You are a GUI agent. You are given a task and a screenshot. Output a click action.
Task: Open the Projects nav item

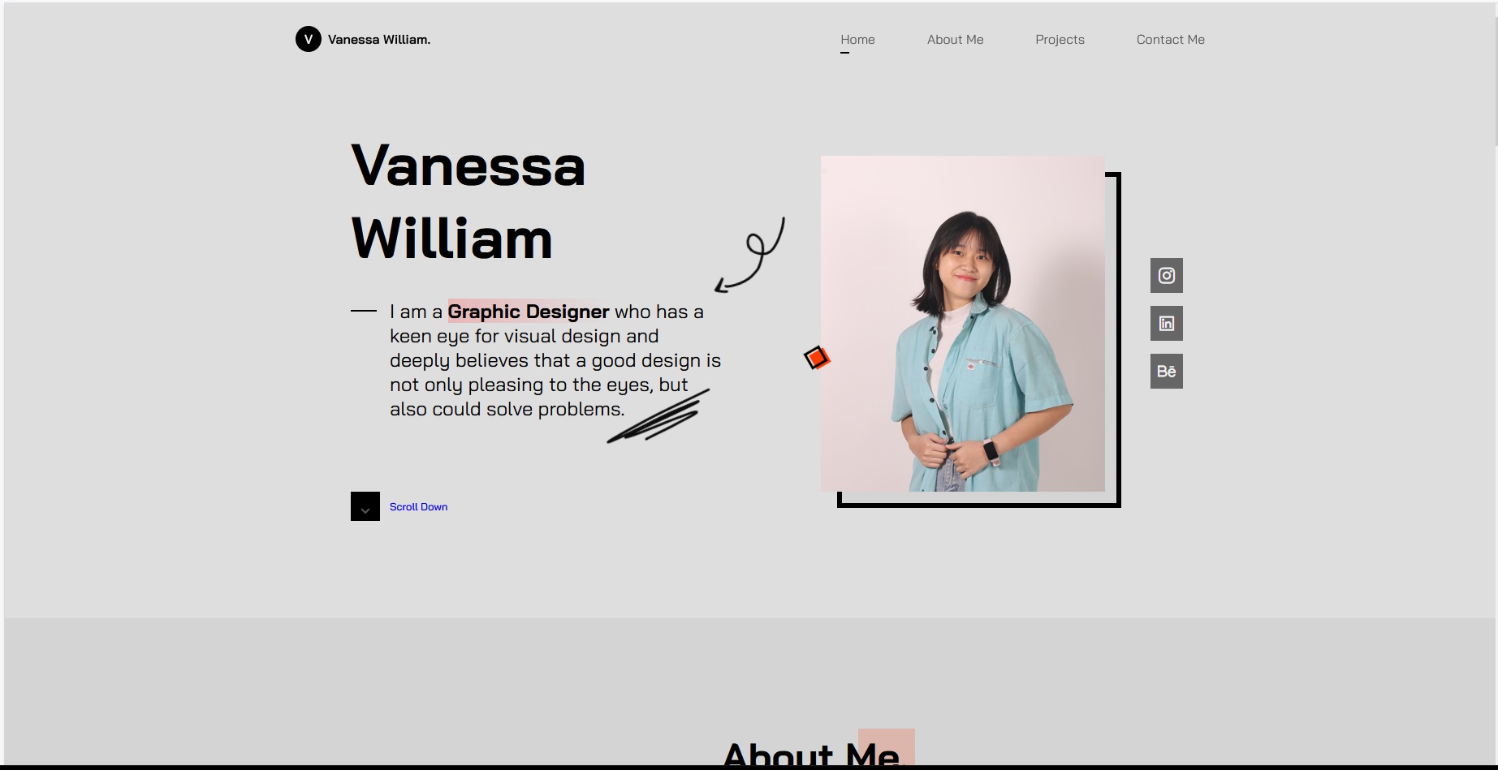(1060, 40)
